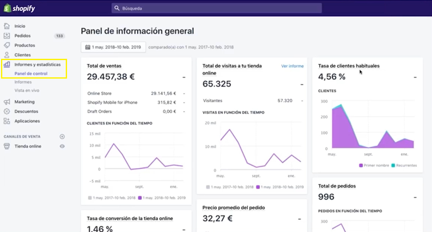This screenshot has height=232, width=432.
Task: Click the Aplicaciones grid icon
Action: pyautogui.click(x=7, y=121)
